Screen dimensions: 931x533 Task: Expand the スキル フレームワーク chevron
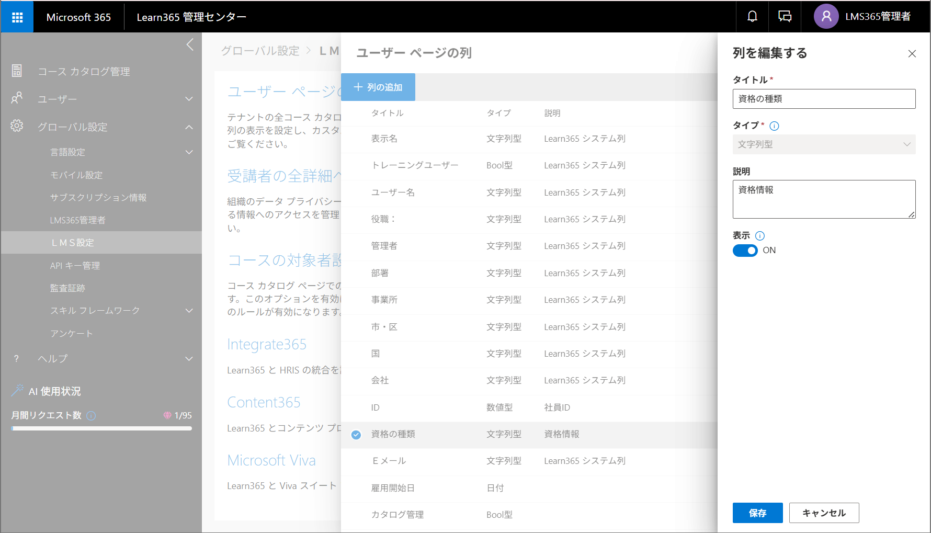(189, 311)
